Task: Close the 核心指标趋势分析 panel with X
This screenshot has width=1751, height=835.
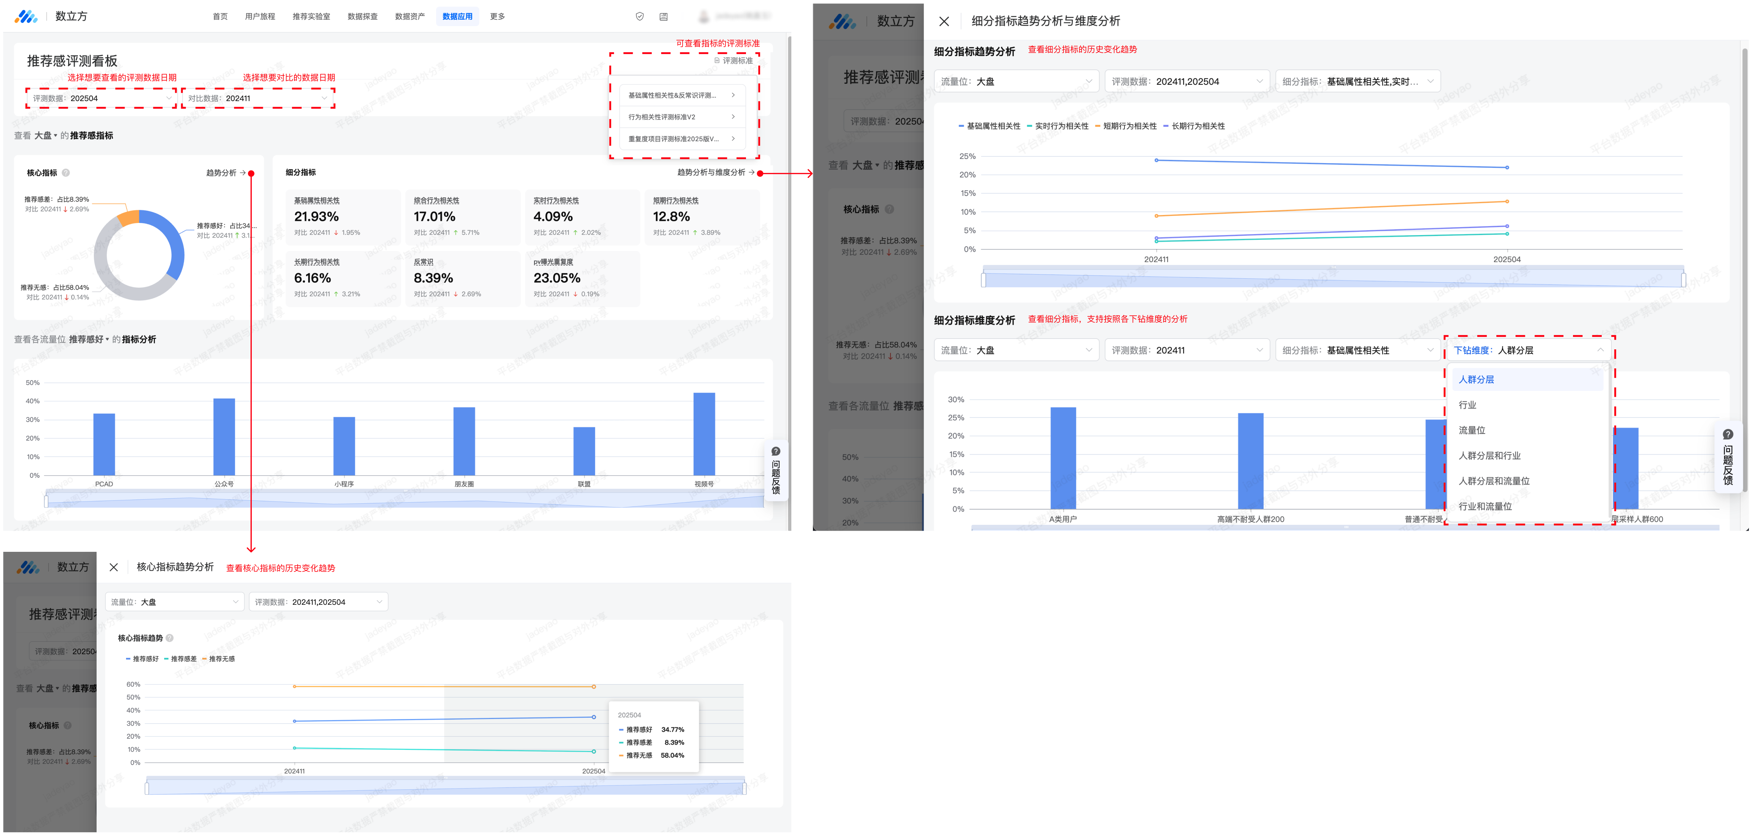Action: [114, 567]
